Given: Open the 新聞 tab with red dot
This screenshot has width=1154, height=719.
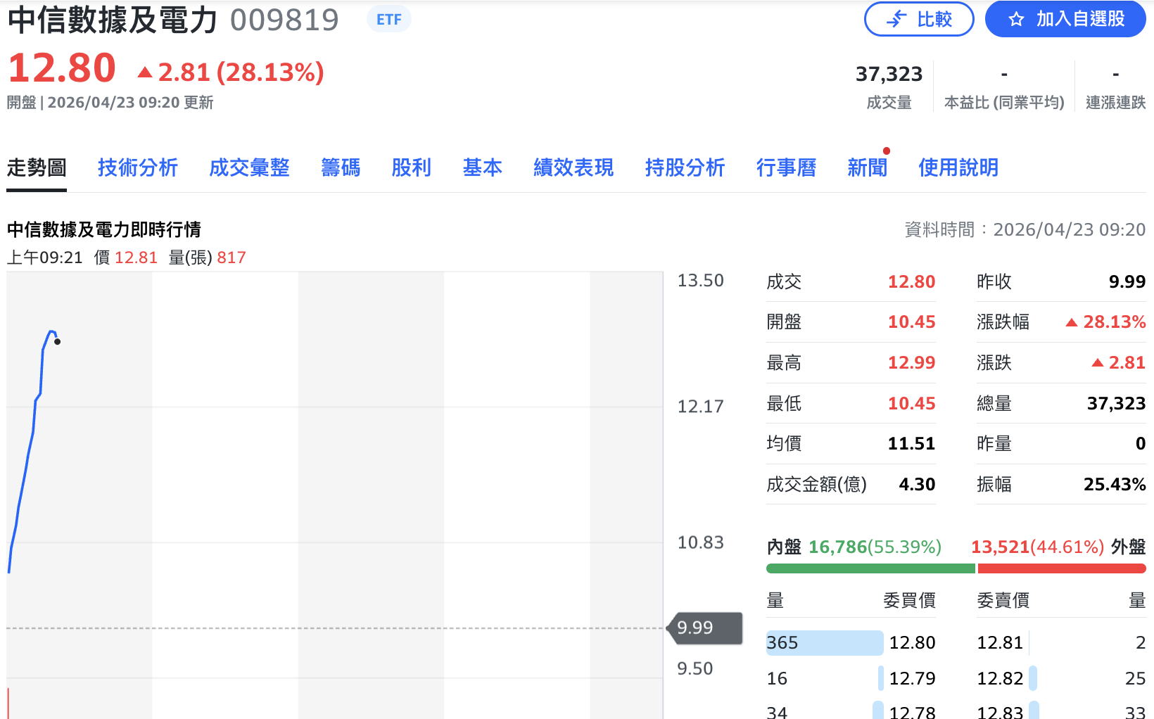Looking at the screenshot, I should (867, 167).
